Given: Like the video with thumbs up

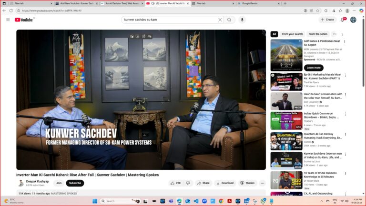Looking at the screenshot, I should (x=175, y=183).
